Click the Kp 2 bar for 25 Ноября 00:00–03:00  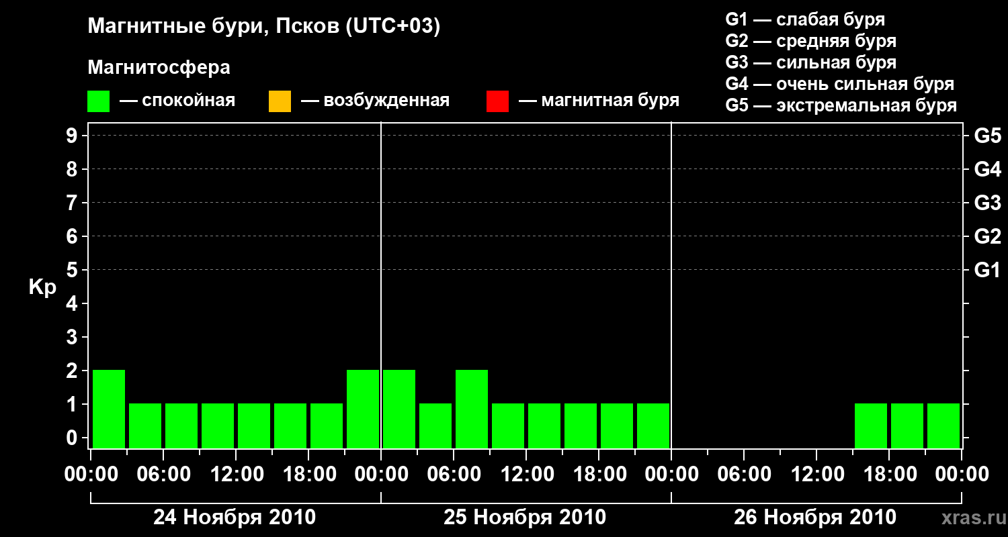(x=399, y=409)
